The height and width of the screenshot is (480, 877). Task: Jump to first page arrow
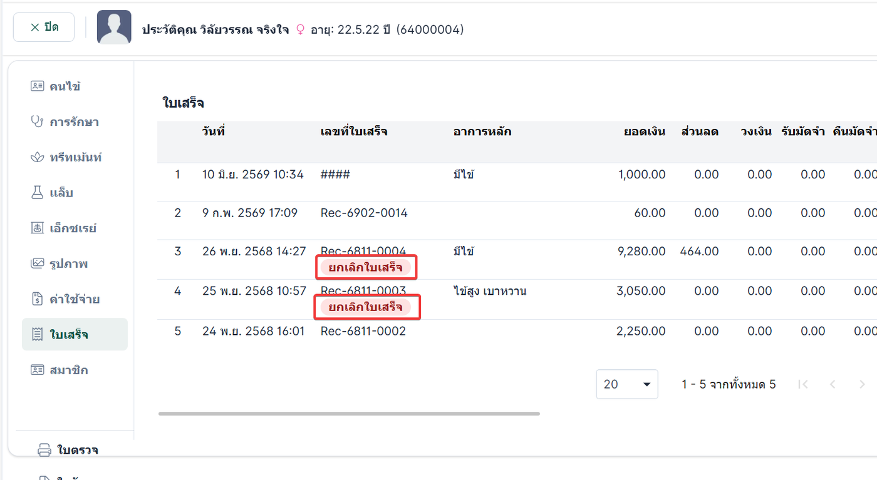coord(803,384)
